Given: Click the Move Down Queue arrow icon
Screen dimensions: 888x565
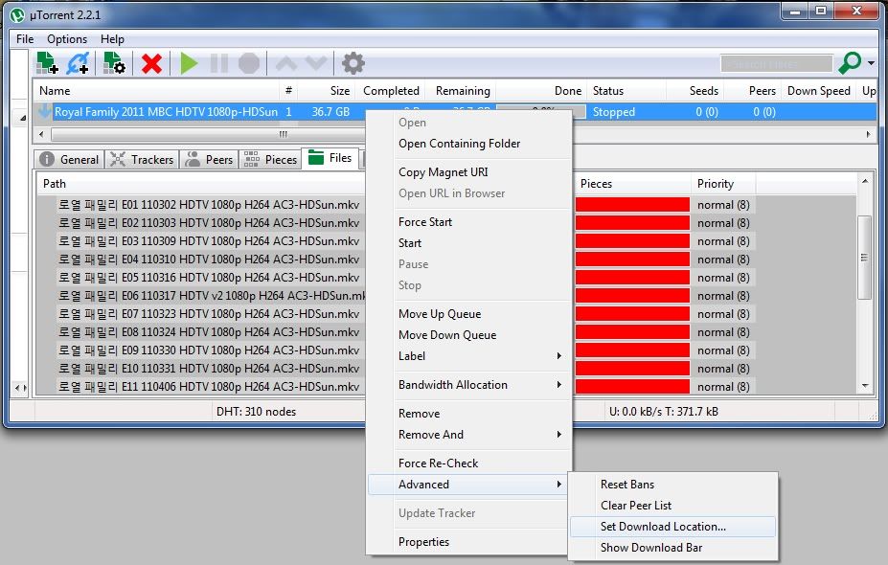Looking at the screenshot, I should [316, 63].
